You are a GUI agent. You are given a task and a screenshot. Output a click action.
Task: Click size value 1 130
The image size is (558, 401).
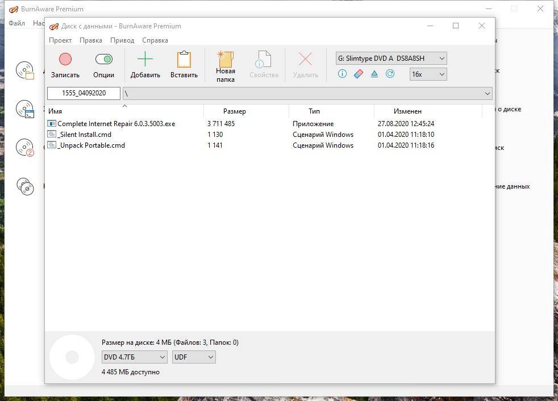(x=215, y=135)
